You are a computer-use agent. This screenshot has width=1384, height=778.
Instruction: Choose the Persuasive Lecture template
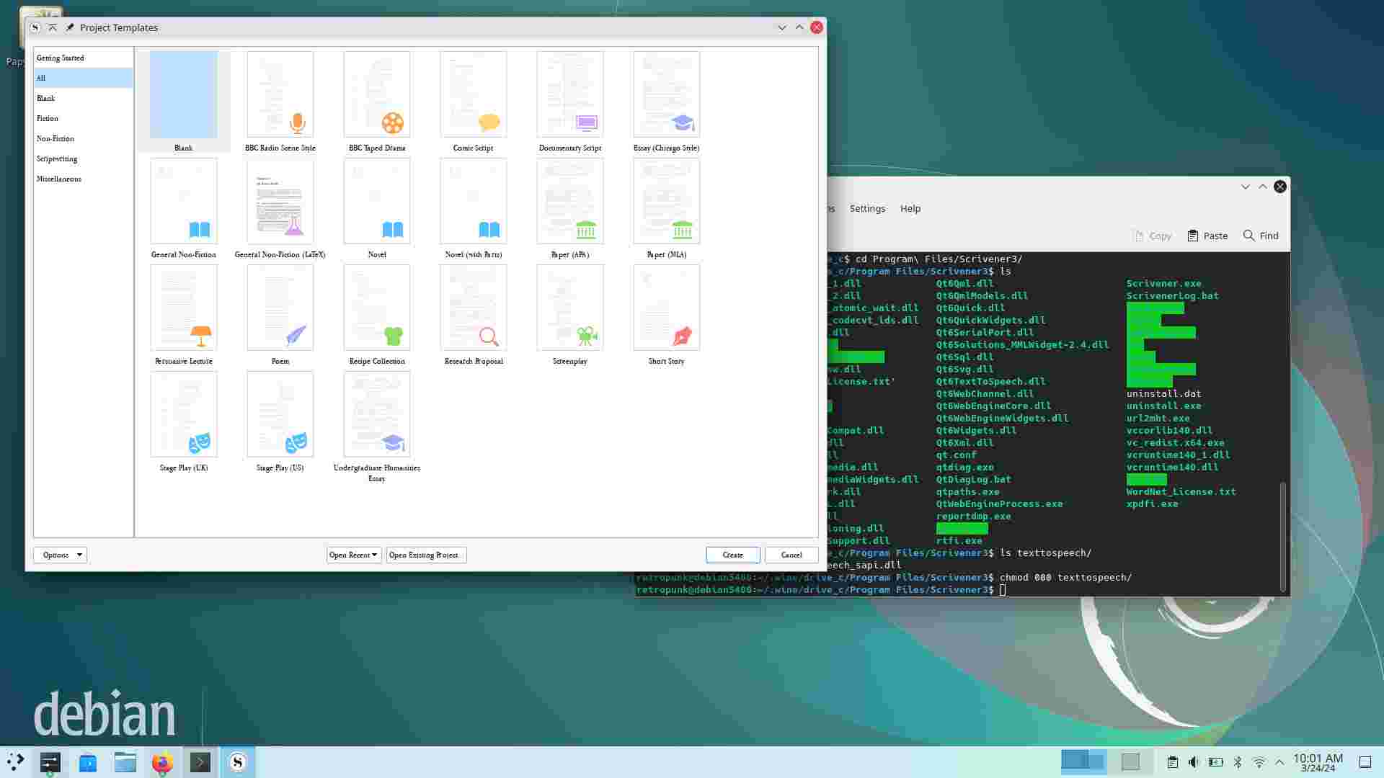click(x=183, y=308)
